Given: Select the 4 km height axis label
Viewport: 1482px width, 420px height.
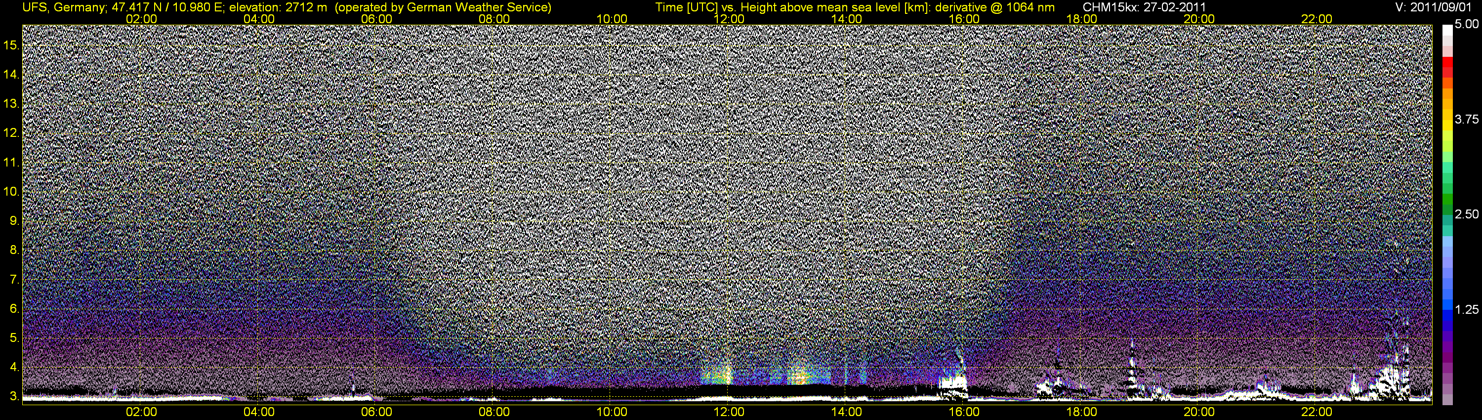Looking at the screenshot, I should pos(14,367).
